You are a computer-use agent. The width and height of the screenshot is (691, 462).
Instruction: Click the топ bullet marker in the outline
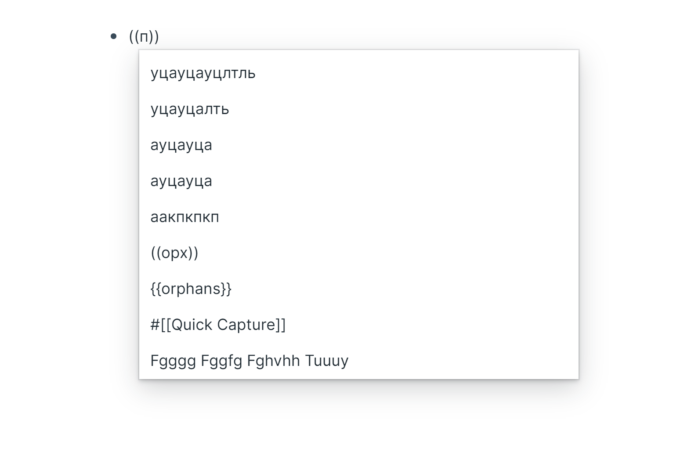point(114,35)
